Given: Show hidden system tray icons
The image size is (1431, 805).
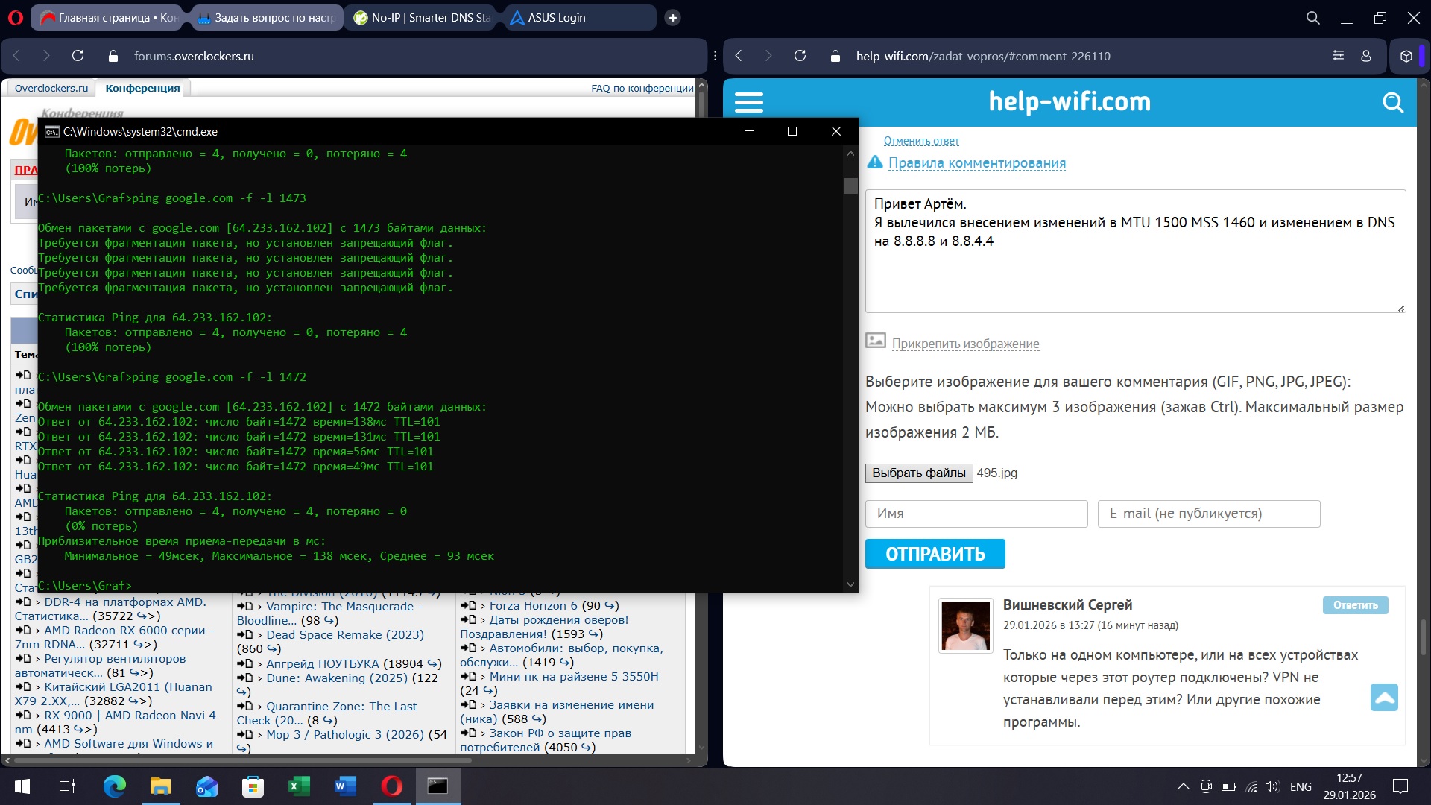Looking at the screenshot, I should (x=1183, y=786).
